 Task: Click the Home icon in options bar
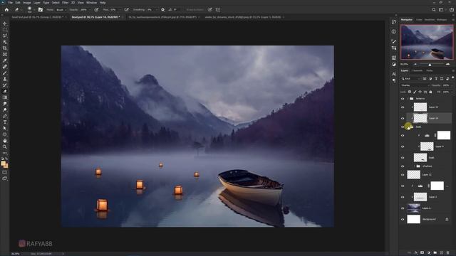6,9
